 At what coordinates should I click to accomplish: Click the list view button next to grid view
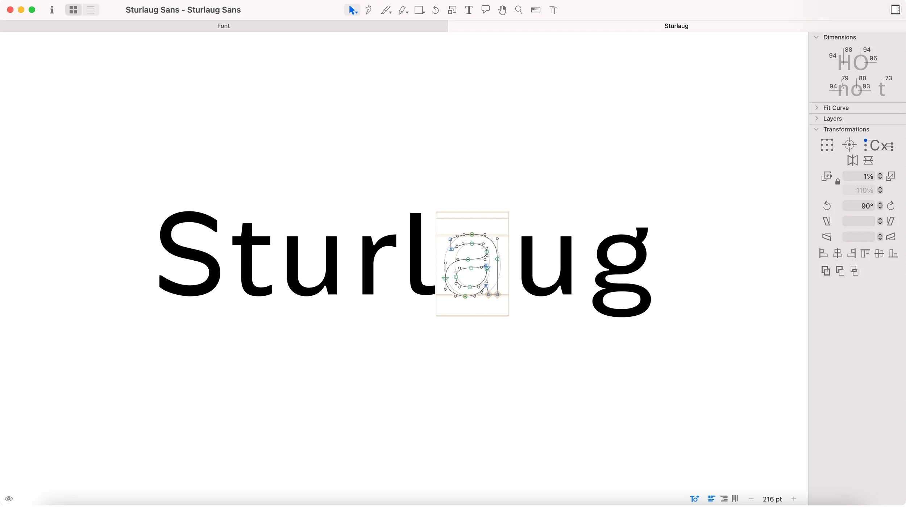coord(90,10)
